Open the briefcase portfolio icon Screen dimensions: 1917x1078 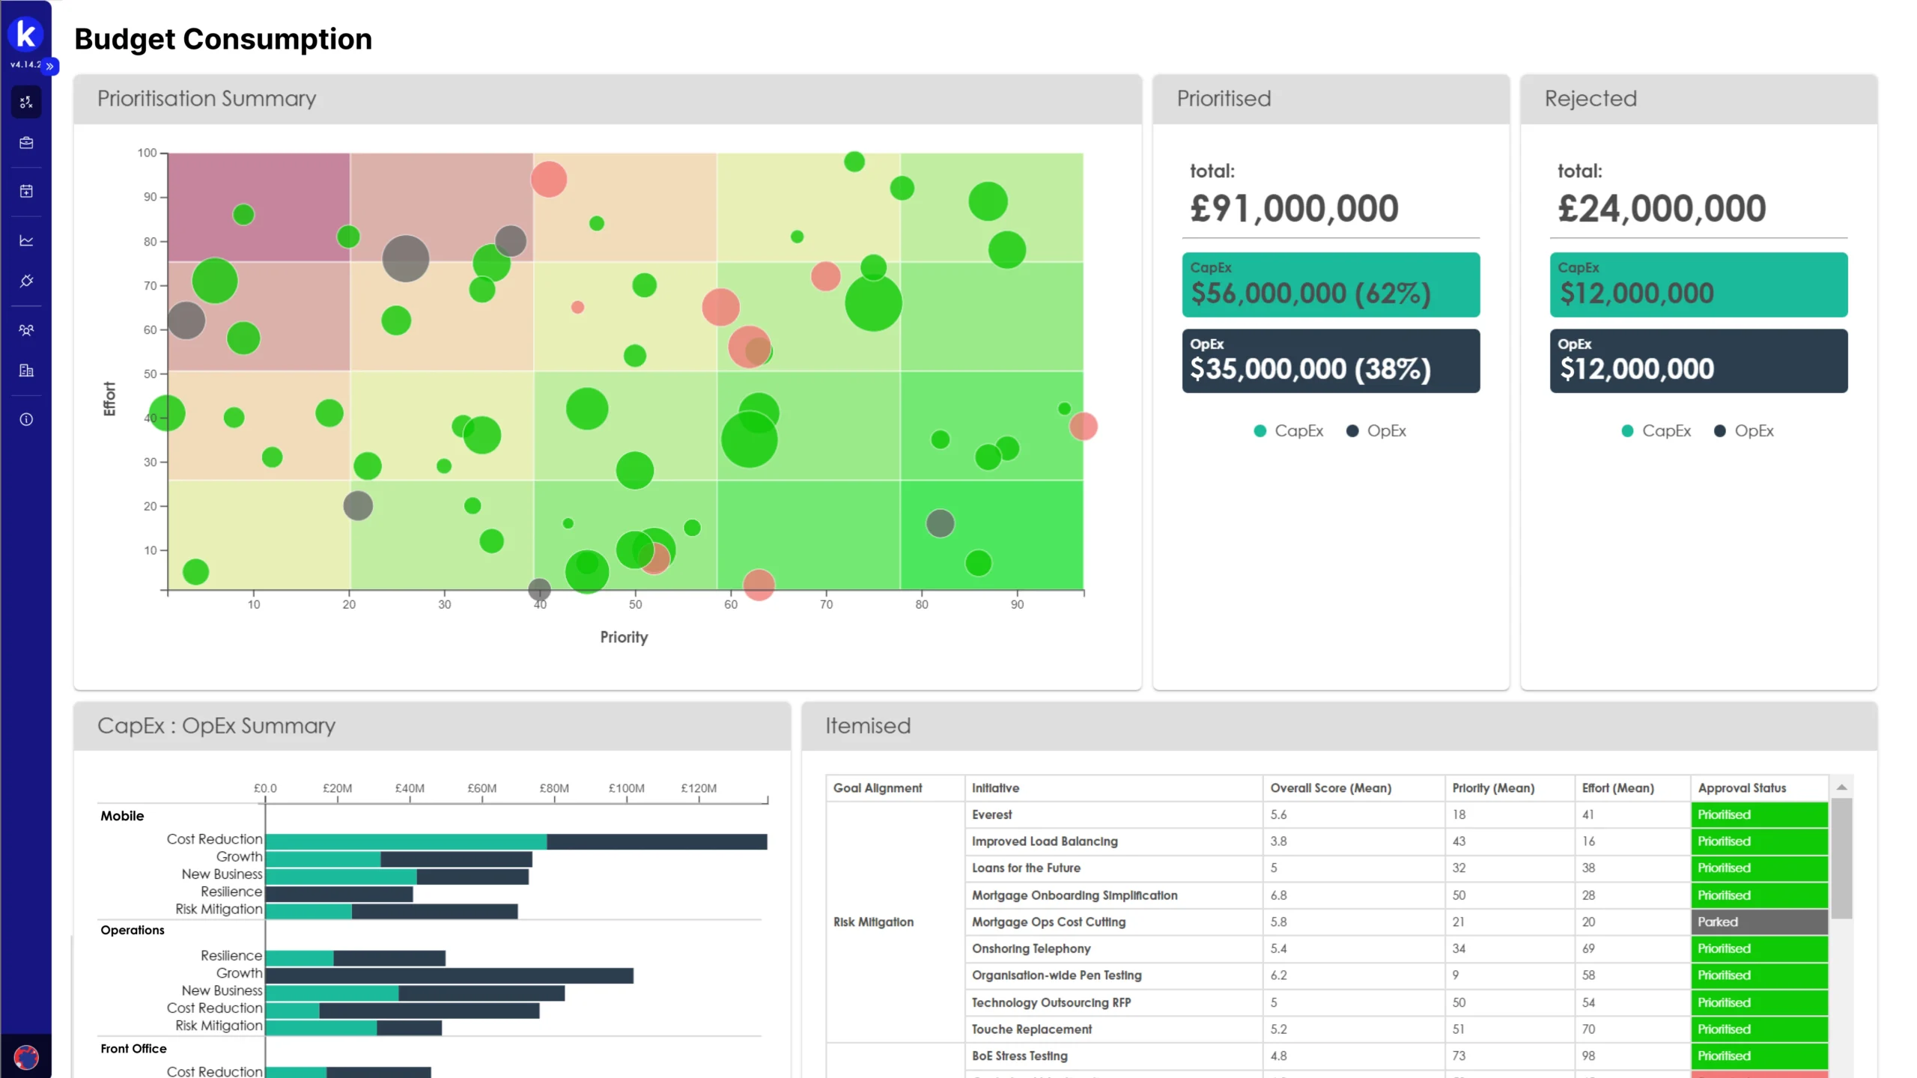point(26,142)
